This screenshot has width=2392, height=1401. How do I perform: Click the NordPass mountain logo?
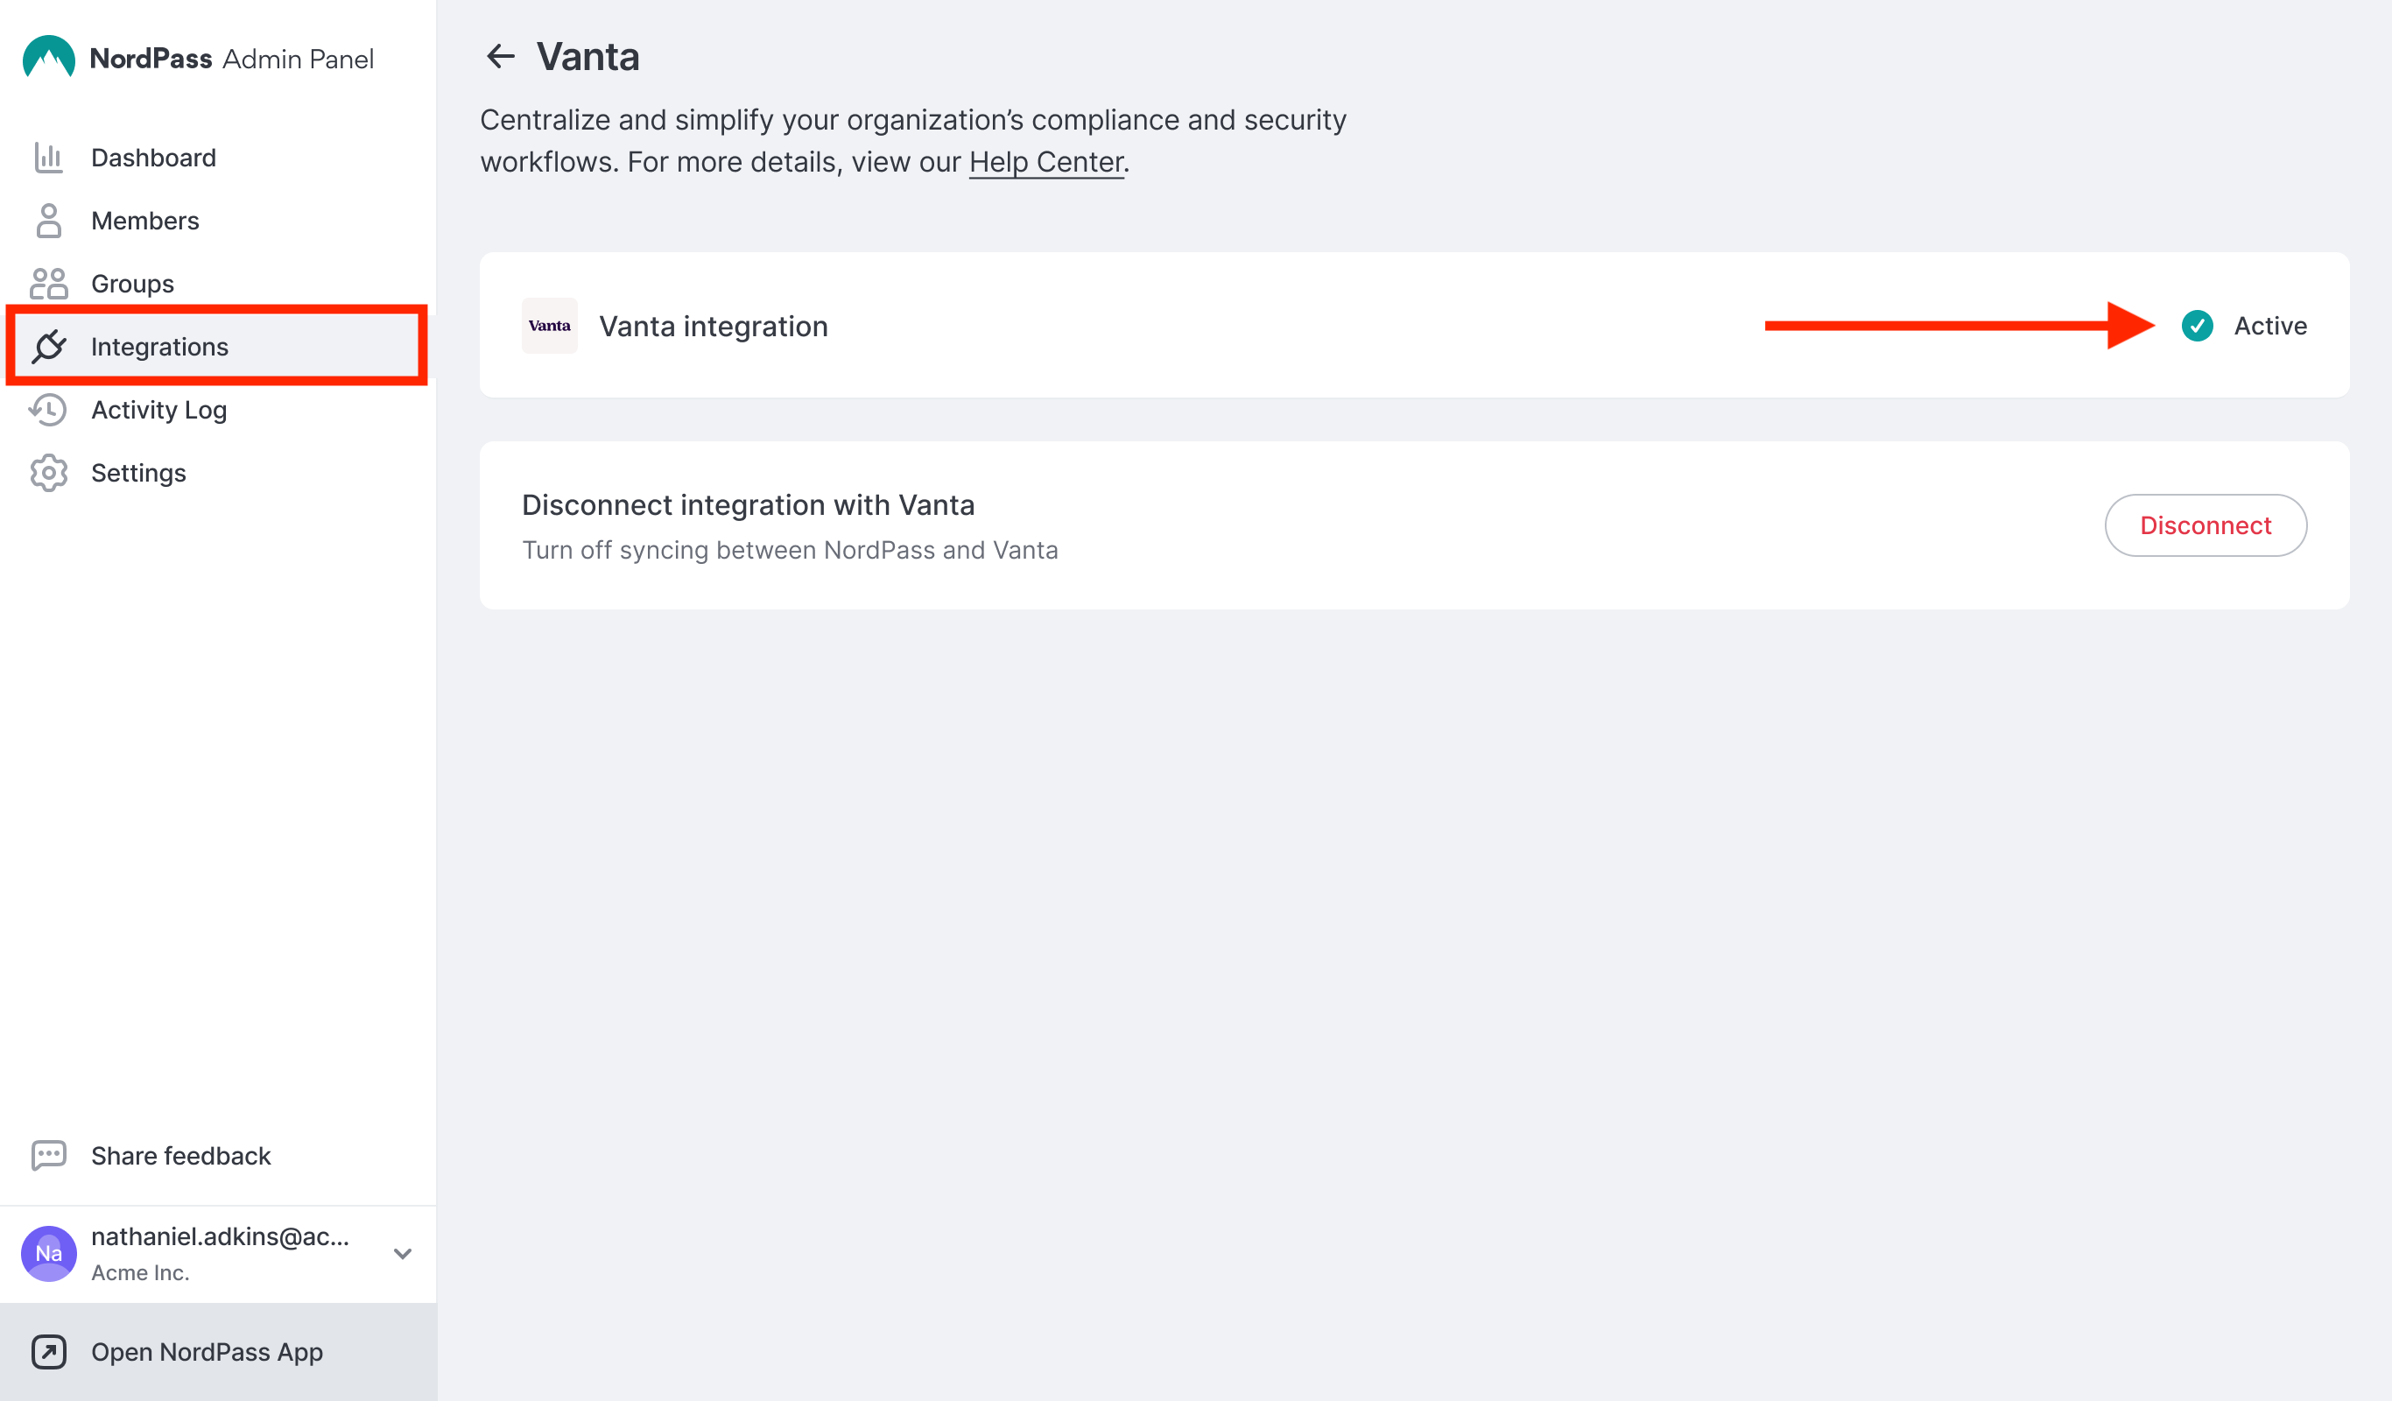click(48, 57)
